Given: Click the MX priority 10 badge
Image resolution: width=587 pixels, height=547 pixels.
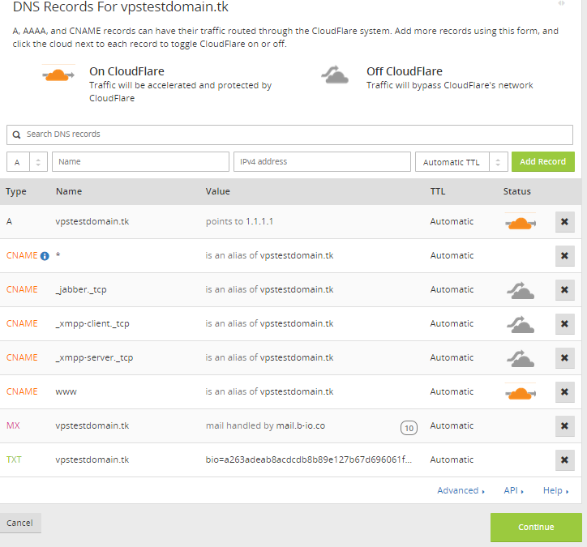Looking at the screenshot, I should (x=409, y=428).
